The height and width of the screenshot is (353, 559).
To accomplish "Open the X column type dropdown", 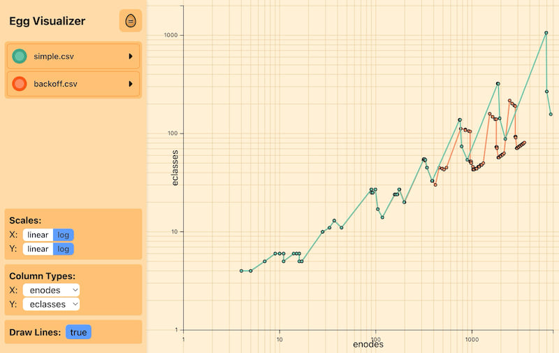I will tap(51, 289).
